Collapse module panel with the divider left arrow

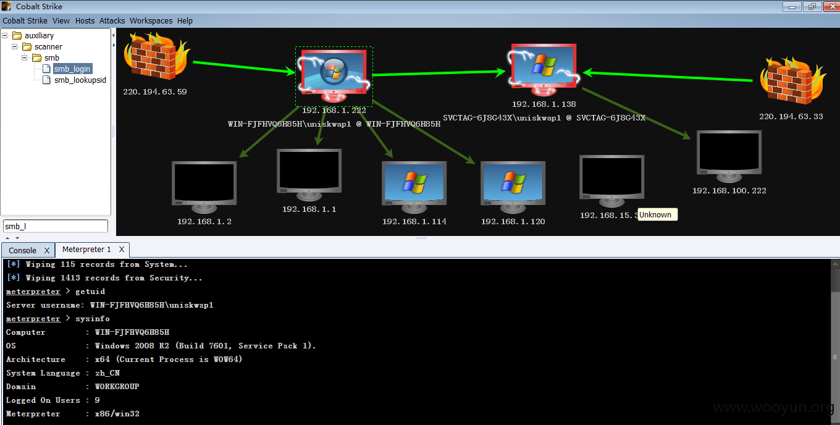pos(113,35)
